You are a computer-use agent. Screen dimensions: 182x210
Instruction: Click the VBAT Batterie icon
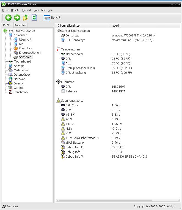tap(63, 142)
